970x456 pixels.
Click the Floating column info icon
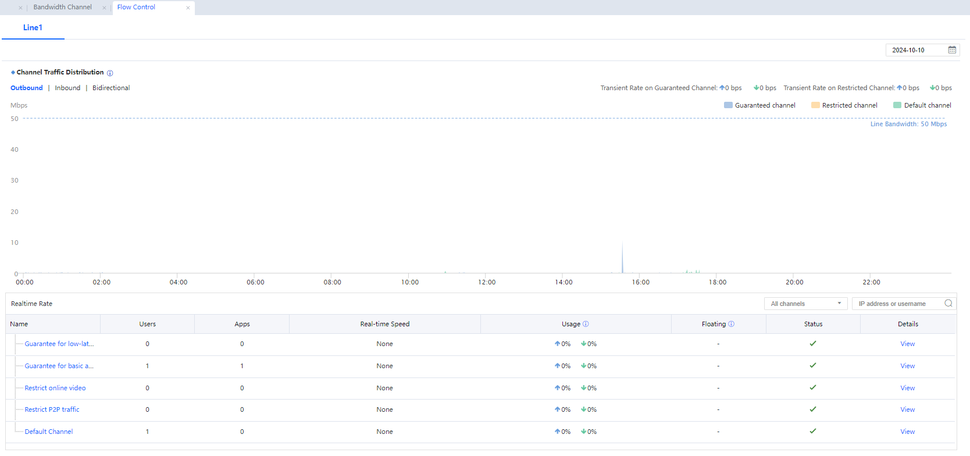731,324
